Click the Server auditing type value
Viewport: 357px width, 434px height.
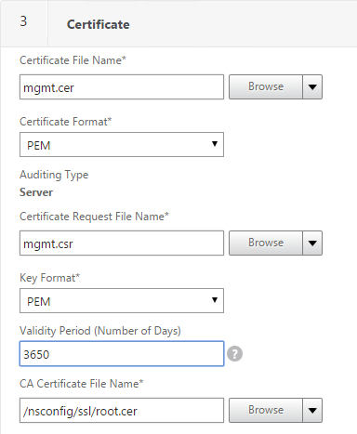(x=36, y=192)
